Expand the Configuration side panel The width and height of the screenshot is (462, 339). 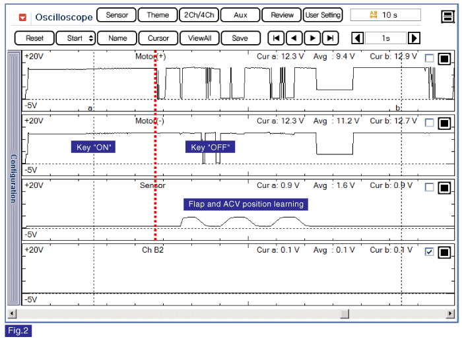[x=14, y=178]
